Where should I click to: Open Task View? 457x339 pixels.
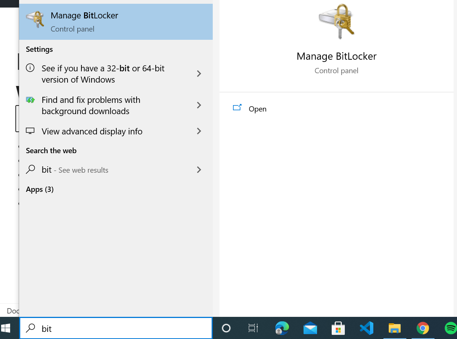tap(253, 328)
